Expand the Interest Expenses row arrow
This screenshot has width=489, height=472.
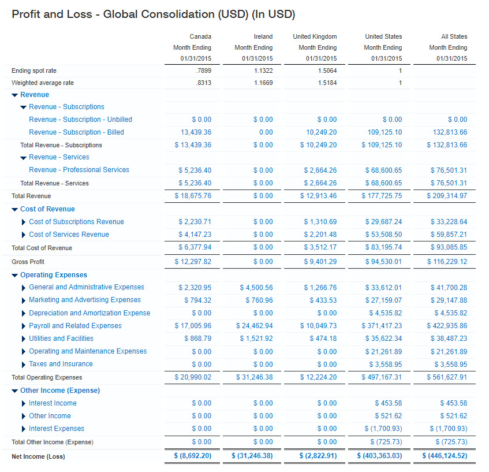click(x=24, y=429)
